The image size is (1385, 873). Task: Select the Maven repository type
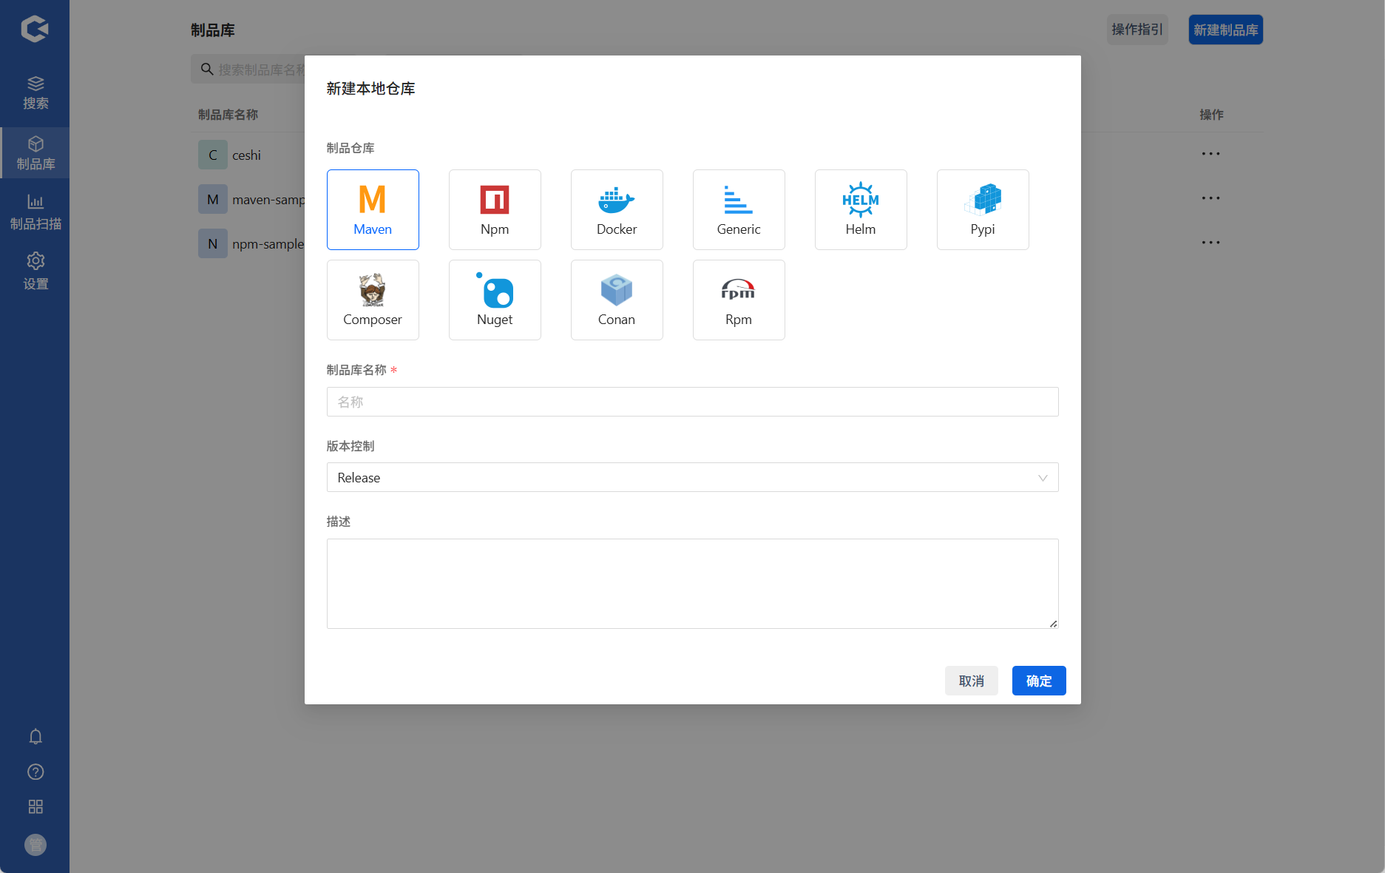pyautogui.click(x=373, y=209)
